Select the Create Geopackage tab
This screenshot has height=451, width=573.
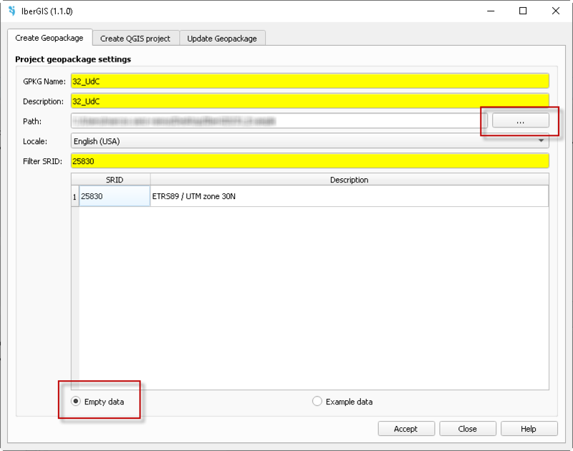coord(49,38)
